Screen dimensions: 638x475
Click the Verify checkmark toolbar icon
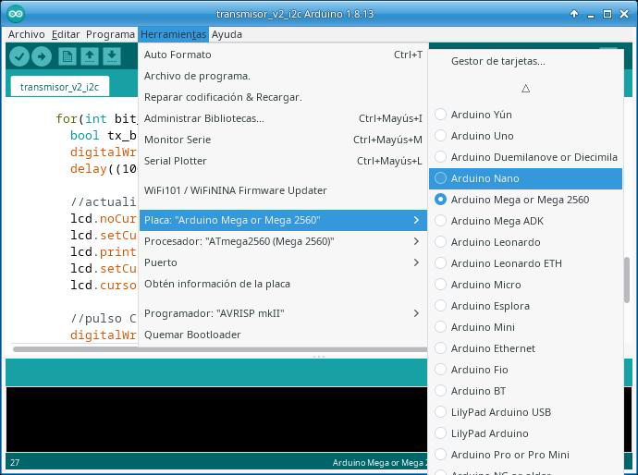pos(19,56)
